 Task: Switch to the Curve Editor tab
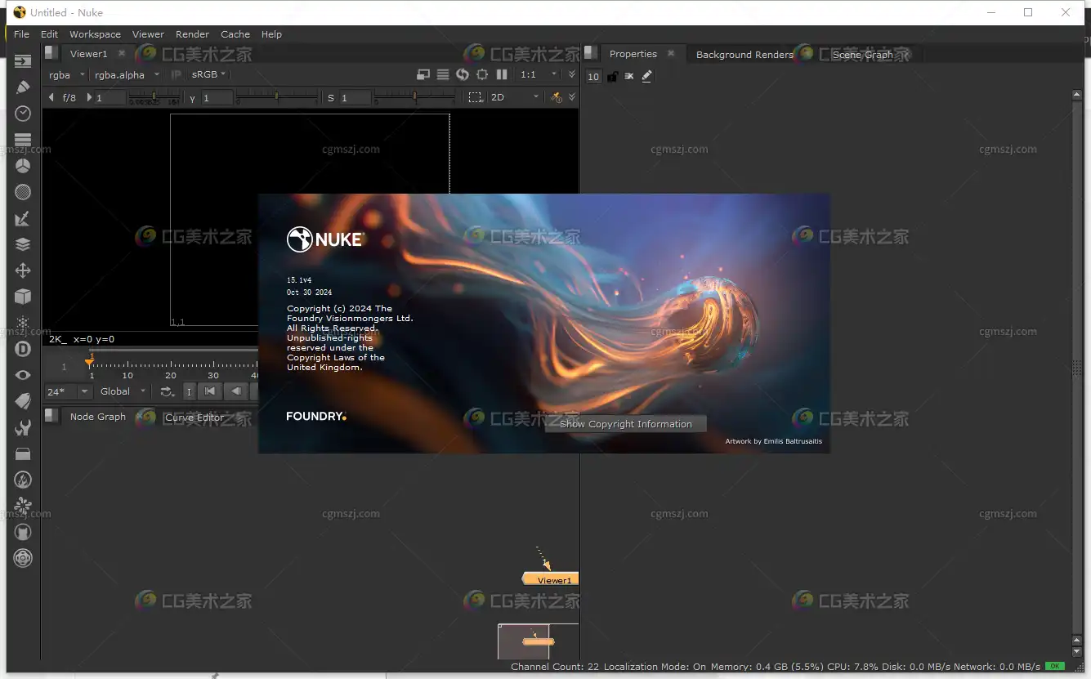(x=194, y=417)
